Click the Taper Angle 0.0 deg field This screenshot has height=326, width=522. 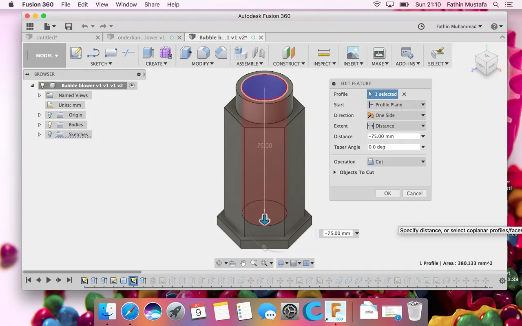pyautogui.click(x=394, y=147)
